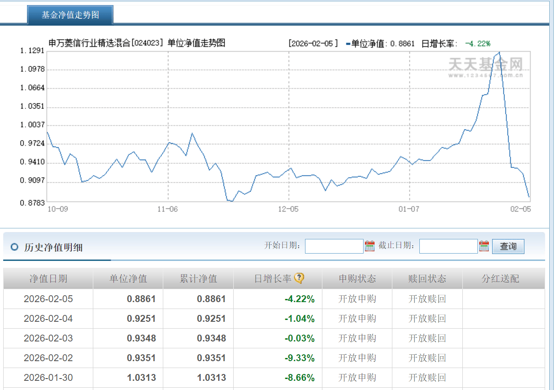Screen dimensions: 557x390
Task: Click 开放申购 status in the 2026-02-04 row
Action: point(357,319)
